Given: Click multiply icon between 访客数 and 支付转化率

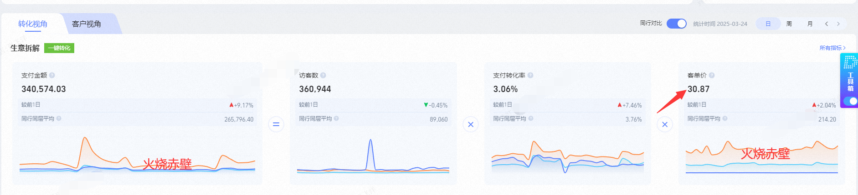Looking at the screenshot, I should point(471,124).
